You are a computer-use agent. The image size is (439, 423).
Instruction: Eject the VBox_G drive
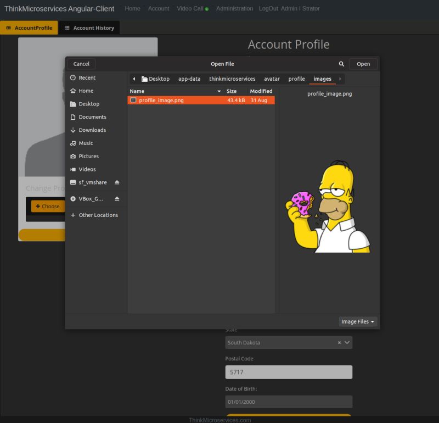tap(117, 198)
